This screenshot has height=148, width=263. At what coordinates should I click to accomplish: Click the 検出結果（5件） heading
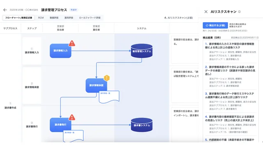212,37
